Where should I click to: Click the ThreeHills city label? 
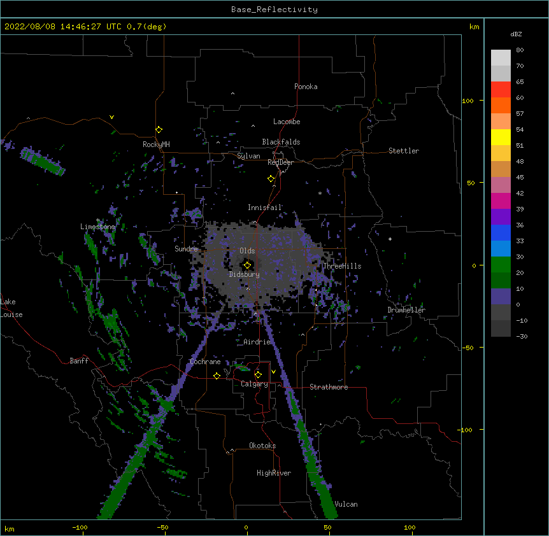tap(342, 266)
